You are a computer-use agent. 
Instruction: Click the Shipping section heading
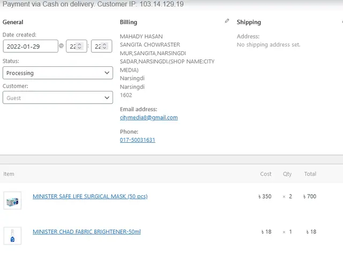(x=249, y=22)
